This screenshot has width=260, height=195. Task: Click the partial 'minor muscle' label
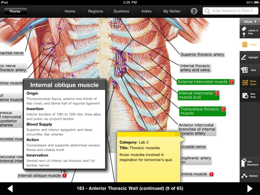point(11,83)
